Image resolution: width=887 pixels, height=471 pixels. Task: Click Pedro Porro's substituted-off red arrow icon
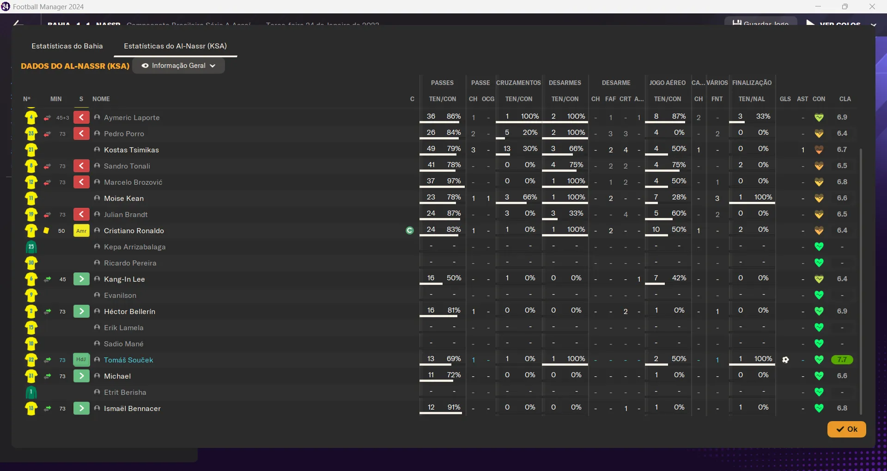tap(81, 133)
